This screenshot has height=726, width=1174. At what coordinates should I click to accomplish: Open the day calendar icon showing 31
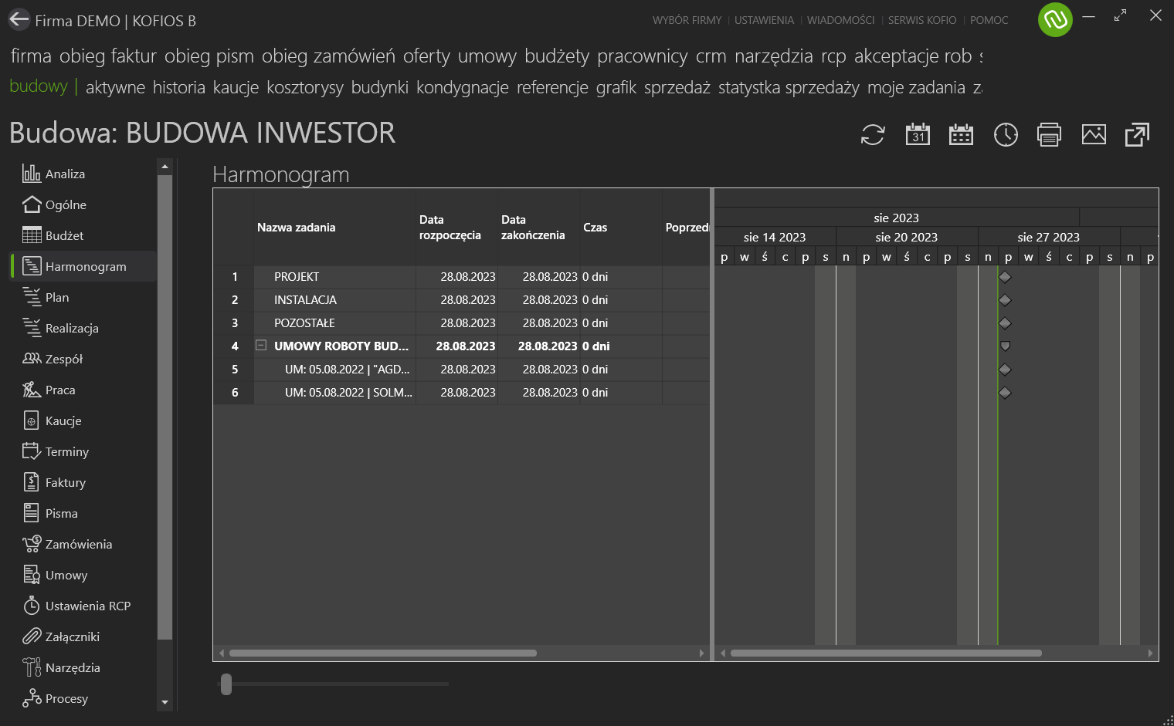tap(918, 134)
